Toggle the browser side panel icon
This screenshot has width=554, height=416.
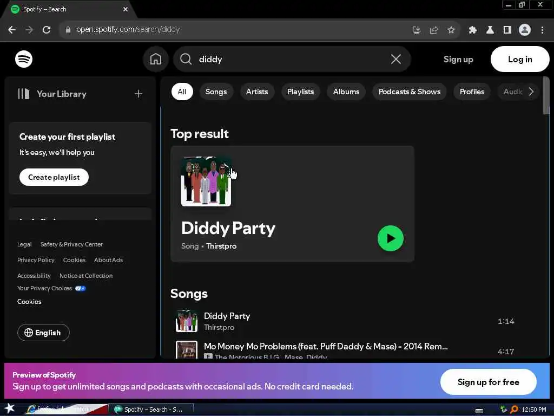507,30
